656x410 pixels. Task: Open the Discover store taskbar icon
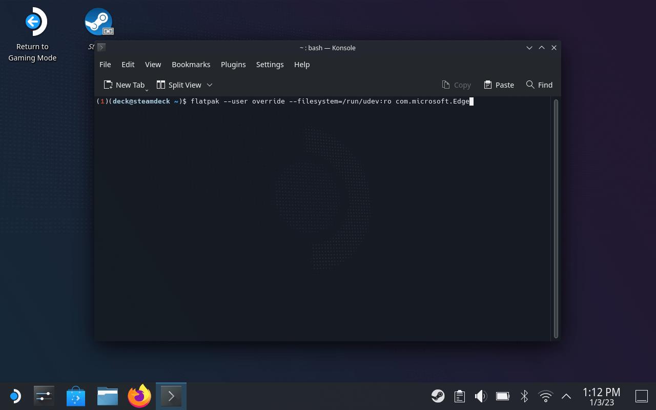(76, 396)
